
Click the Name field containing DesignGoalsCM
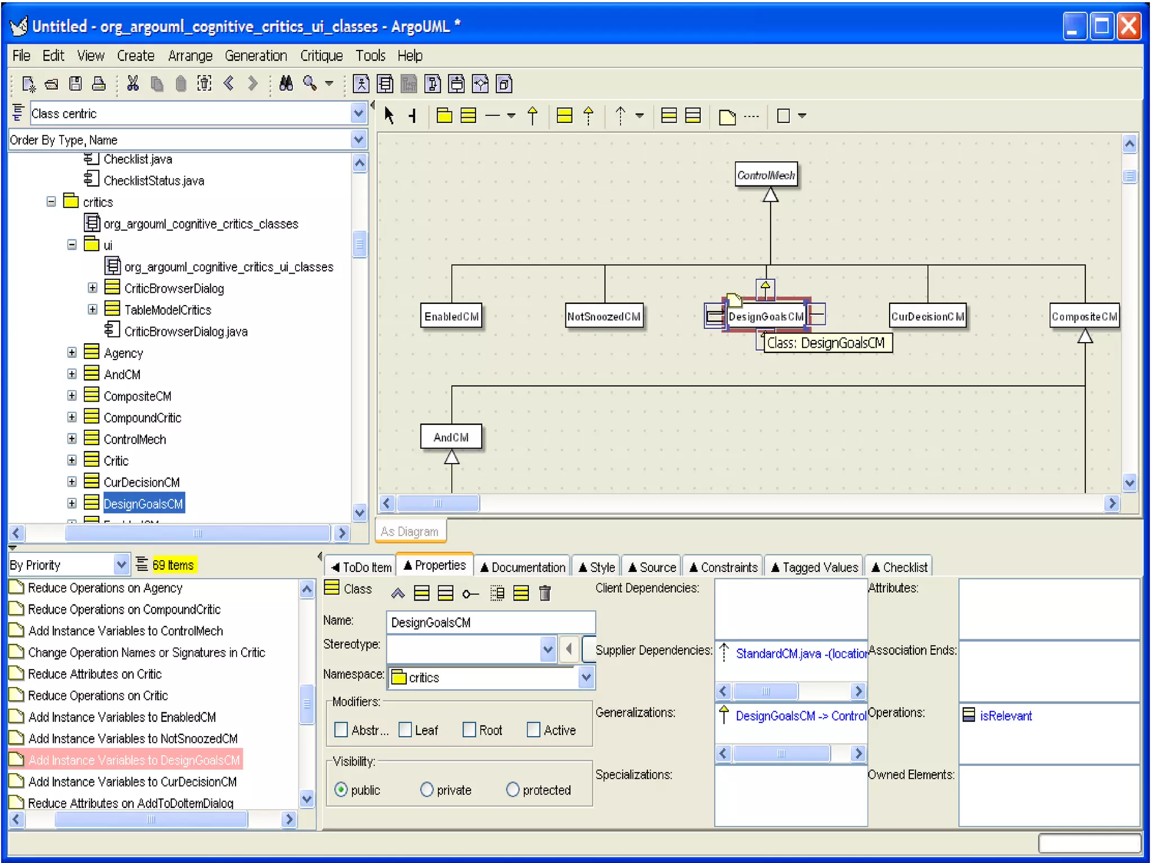[x=490, y=623]
